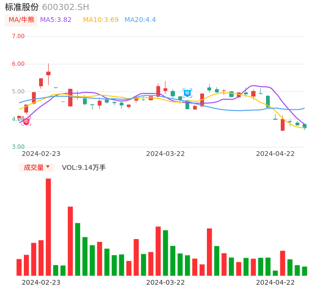The height and width of the screenshot is (289, 327).
Task: Click the highest candlestick near 6.00
Action: point(48,73)
